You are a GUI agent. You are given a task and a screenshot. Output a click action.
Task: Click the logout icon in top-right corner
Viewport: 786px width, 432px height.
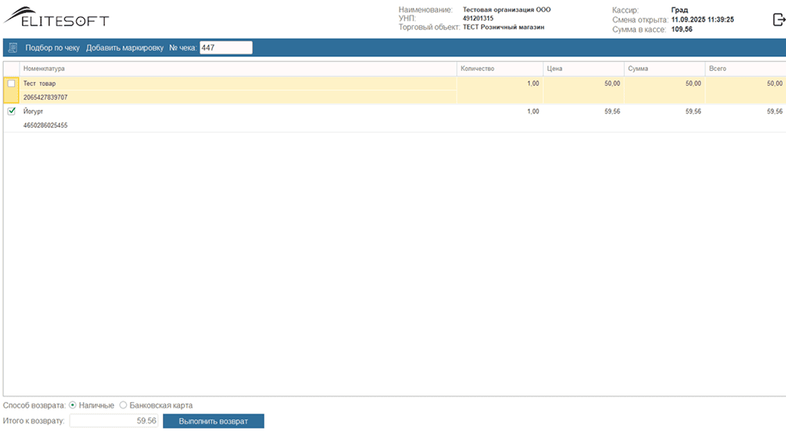[778, 20]
